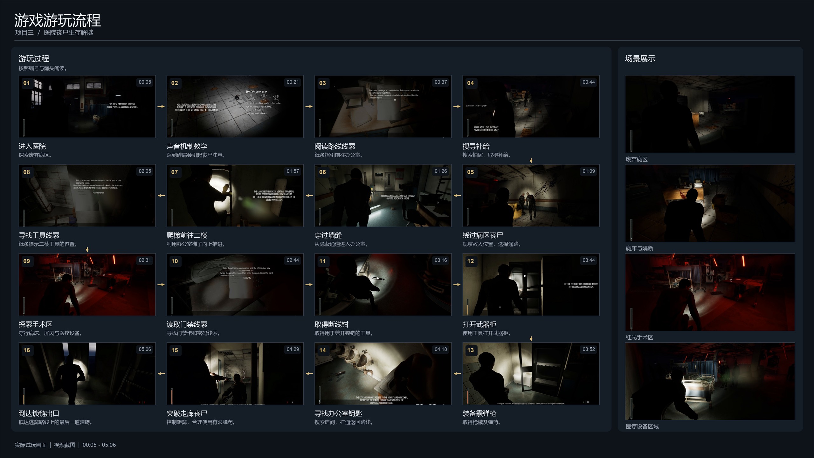
Task: Click the 05:06 timestamp badge on step 16
Action: tap(145, 349)
